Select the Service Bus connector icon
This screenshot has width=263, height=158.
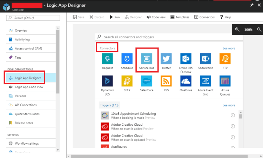[x=147, y=59]
